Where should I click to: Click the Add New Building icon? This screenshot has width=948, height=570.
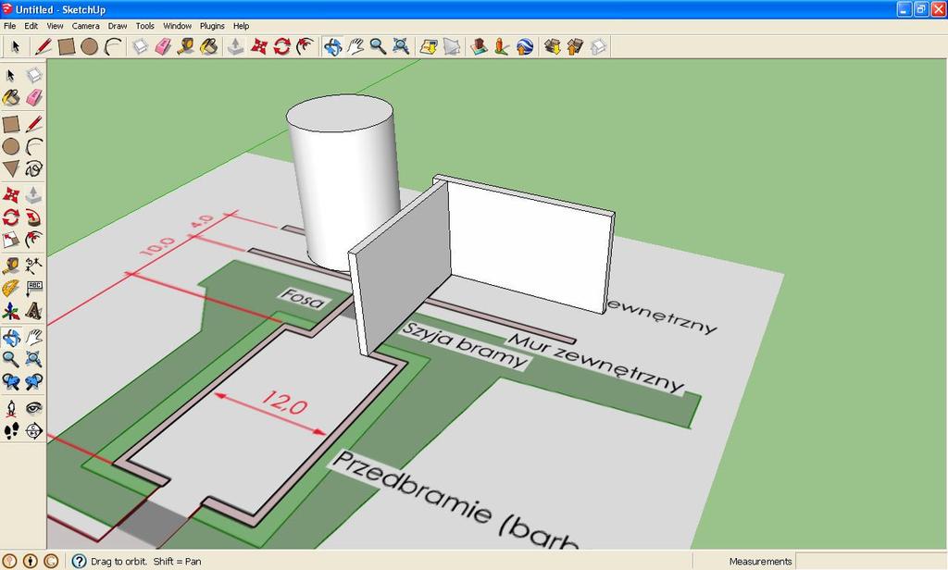pyautogui.click(x=479, y=46)
